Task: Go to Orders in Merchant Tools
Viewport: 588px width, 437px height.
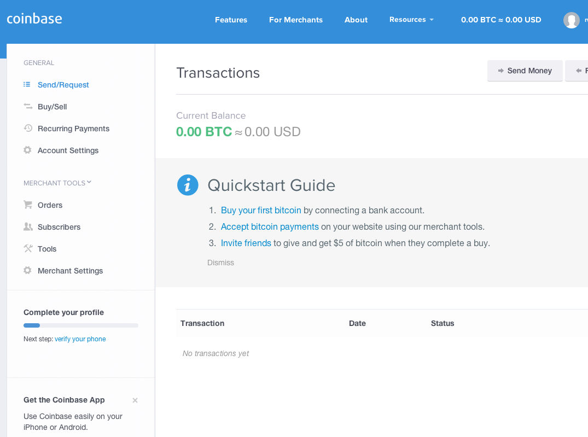Action: point(50,205)
